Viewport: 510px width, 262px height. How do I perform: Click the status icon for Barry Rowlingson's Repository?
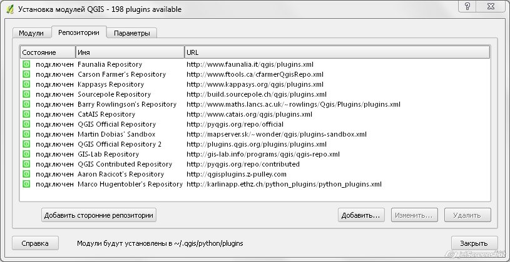pos(26,104)
